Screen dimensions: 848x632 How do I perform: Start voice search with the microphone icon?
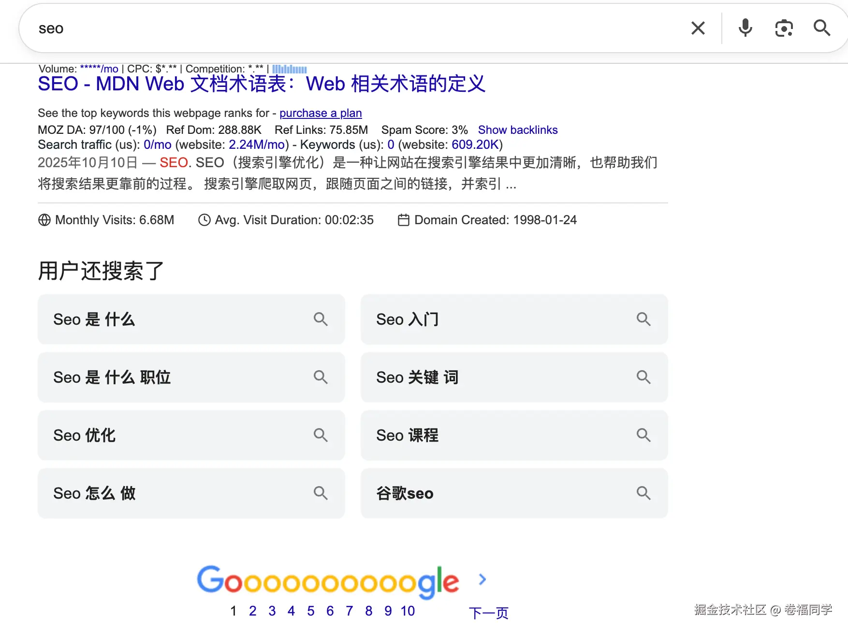[x=745, y=28]
